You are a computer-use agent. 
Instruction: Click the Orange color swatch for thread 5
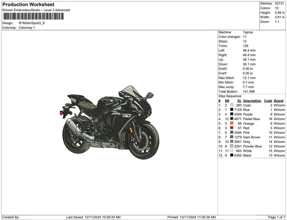(231, 123)
